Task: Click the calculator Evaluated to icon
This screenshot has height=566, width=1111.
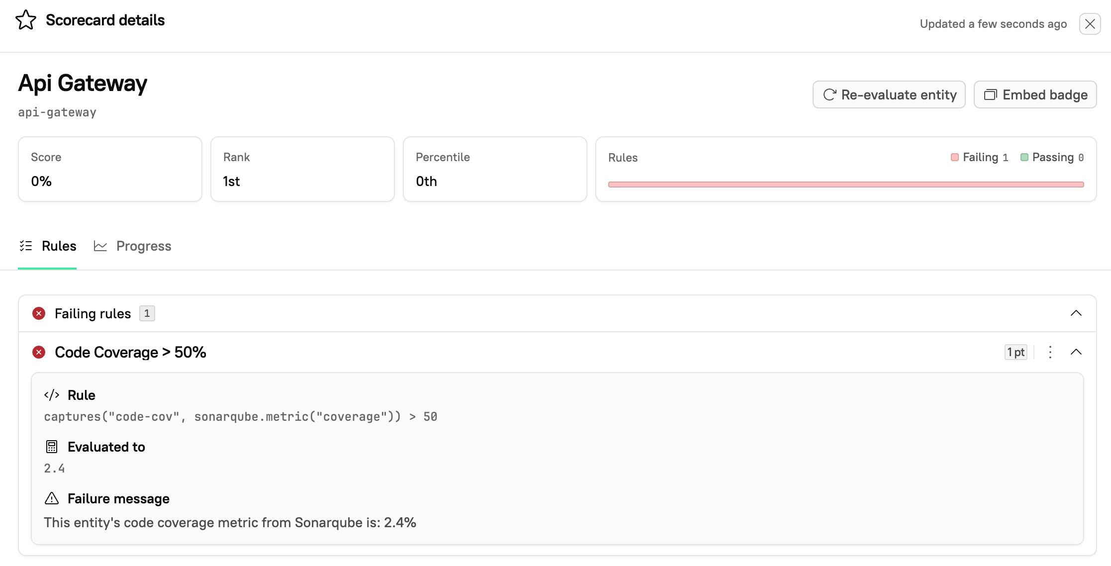Action: [x=52, y=447]
